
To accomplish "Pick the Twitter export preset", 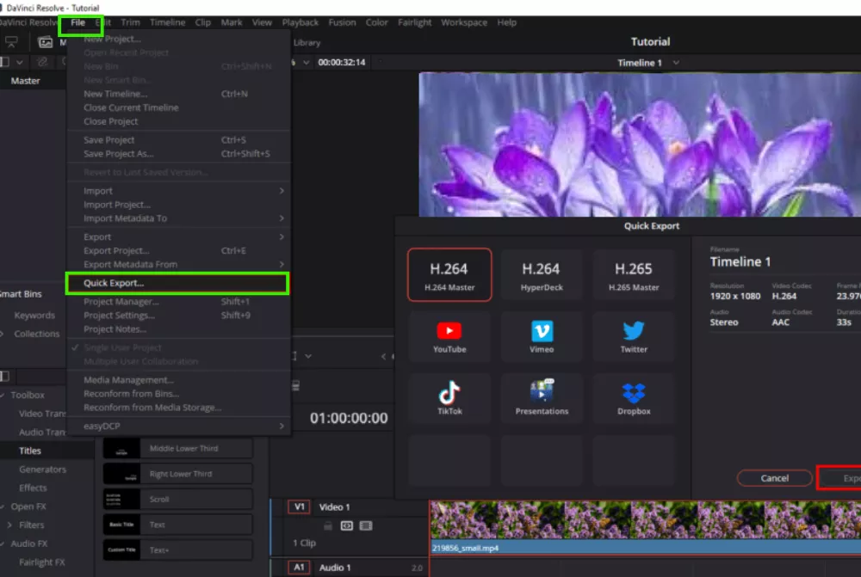I will point(634,336).
